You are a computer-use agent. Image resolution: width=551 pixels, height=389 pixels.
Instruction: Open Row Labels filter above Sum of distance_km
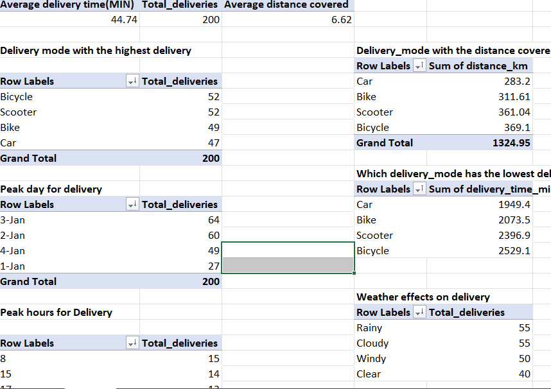point(419,65)
